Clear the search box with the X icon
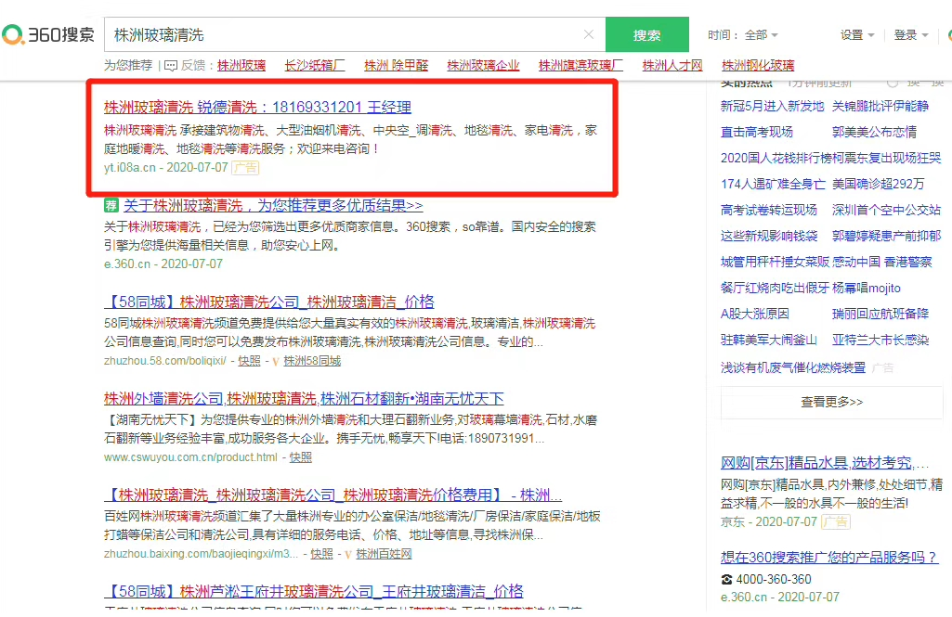This screenshot has height=617, width=952. point(588,34)
